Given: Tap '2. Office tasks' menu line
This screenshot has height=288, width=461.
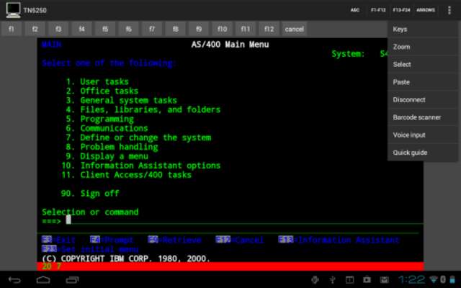Looking at the screenshot, I should point(102,91).
